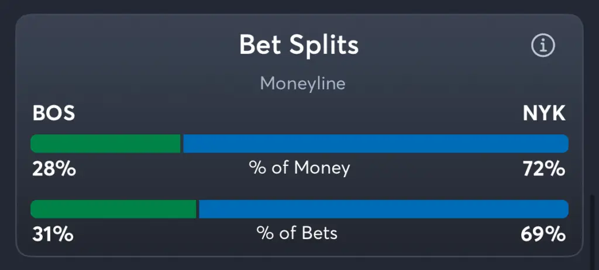Select the % of Money label

[299, 168]
